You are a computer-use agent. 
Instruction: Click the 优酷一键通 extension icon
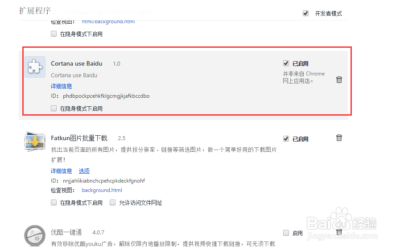click(x=35, y=235)
